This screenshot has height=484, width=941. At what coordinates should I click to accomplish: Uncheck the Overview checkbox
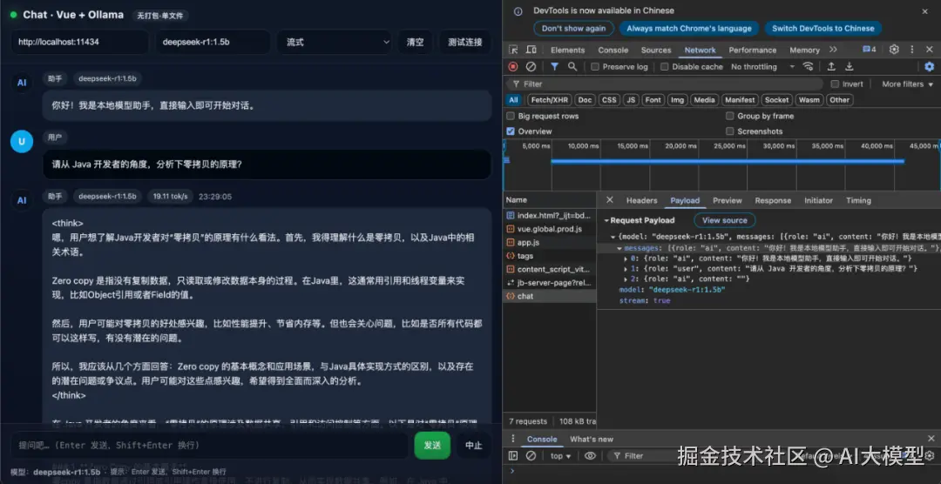click(x=511, y=131)
